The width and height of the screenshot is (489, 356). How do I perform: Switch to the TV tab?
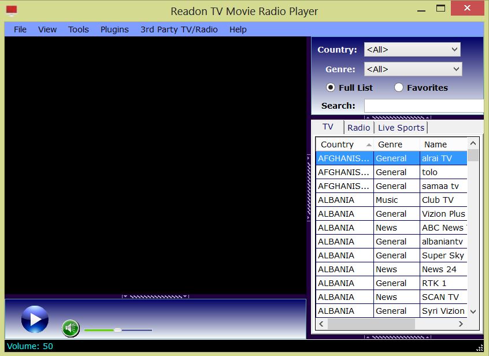pos(328,127)
